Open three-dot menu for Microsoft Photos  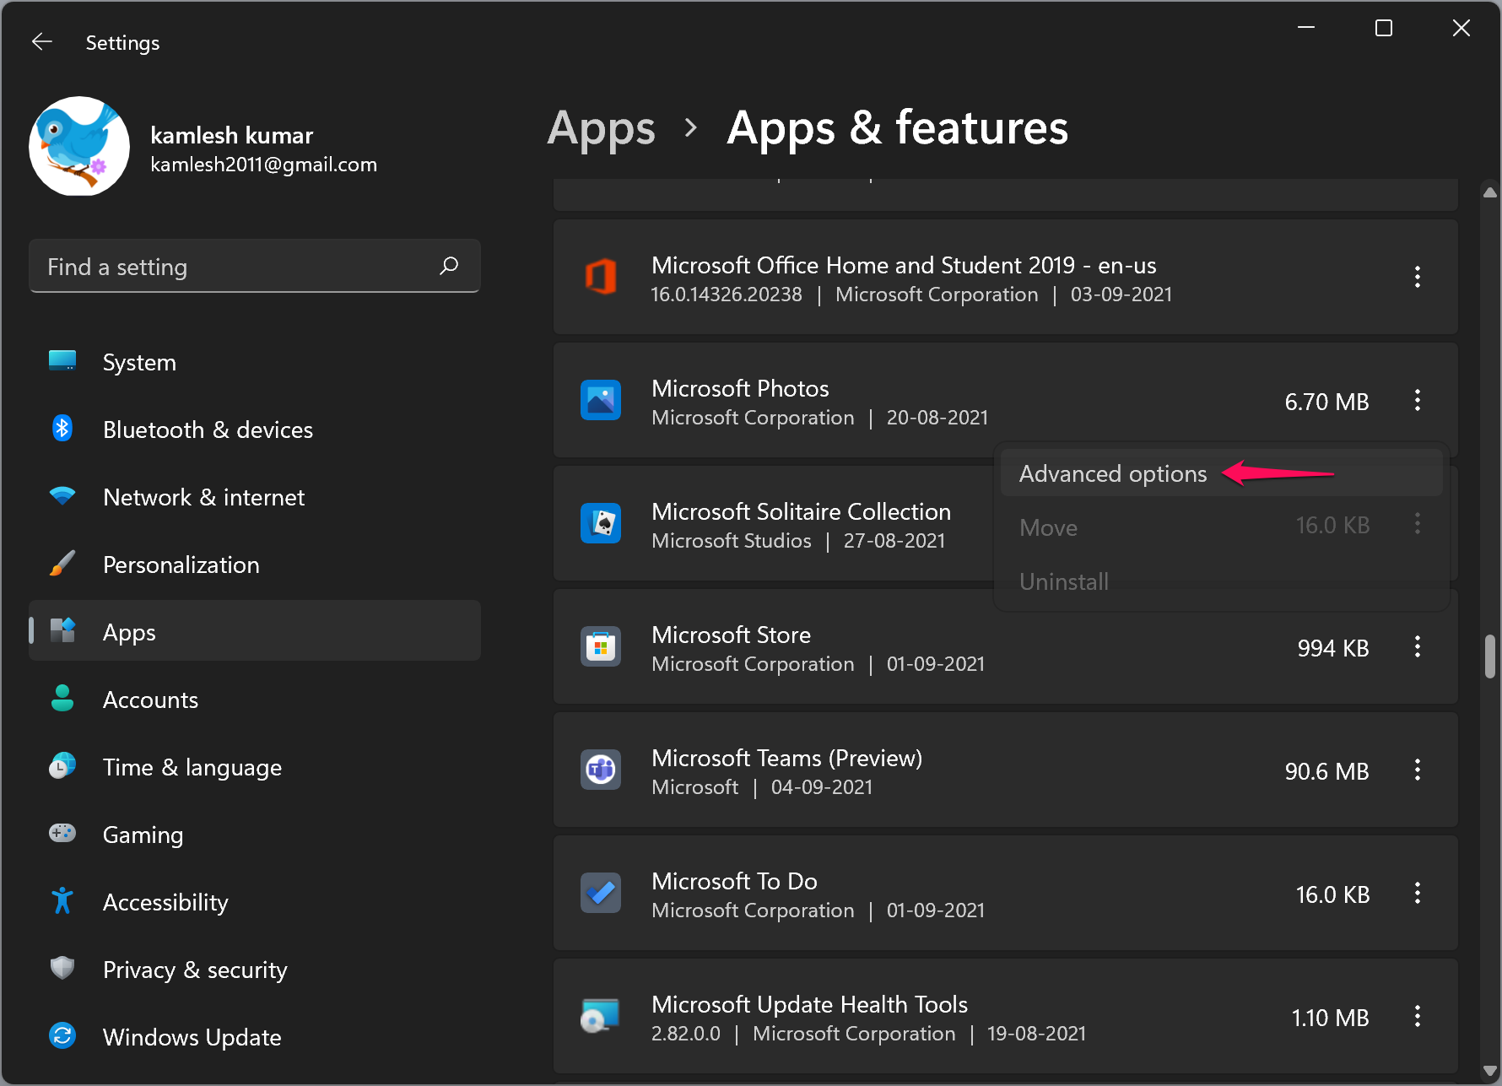1418,400
